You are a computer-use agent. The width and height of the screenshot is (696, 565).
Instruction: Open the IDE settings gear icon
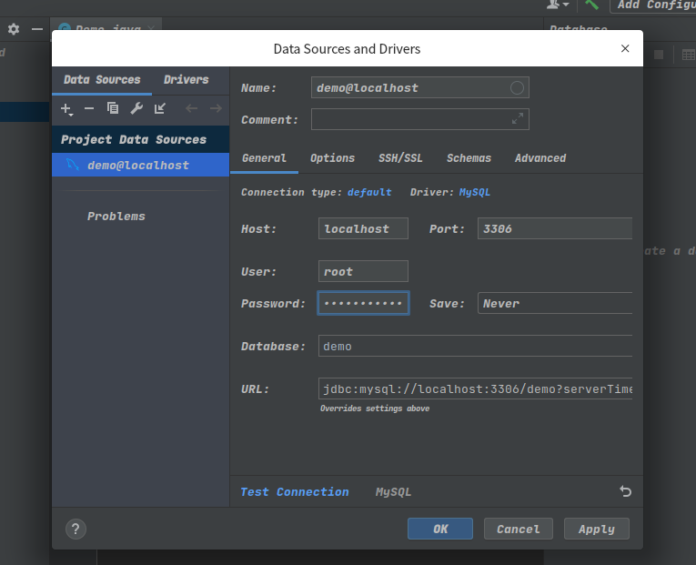tap(14, 29)
